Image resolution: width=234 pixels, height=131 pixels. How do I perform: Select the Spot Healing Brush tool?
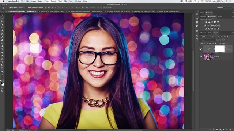[2, 33]
